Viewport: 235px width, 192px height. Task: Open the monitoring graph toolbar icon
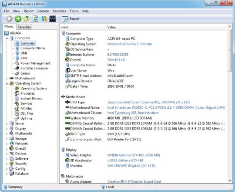click(x=53, y=19)
